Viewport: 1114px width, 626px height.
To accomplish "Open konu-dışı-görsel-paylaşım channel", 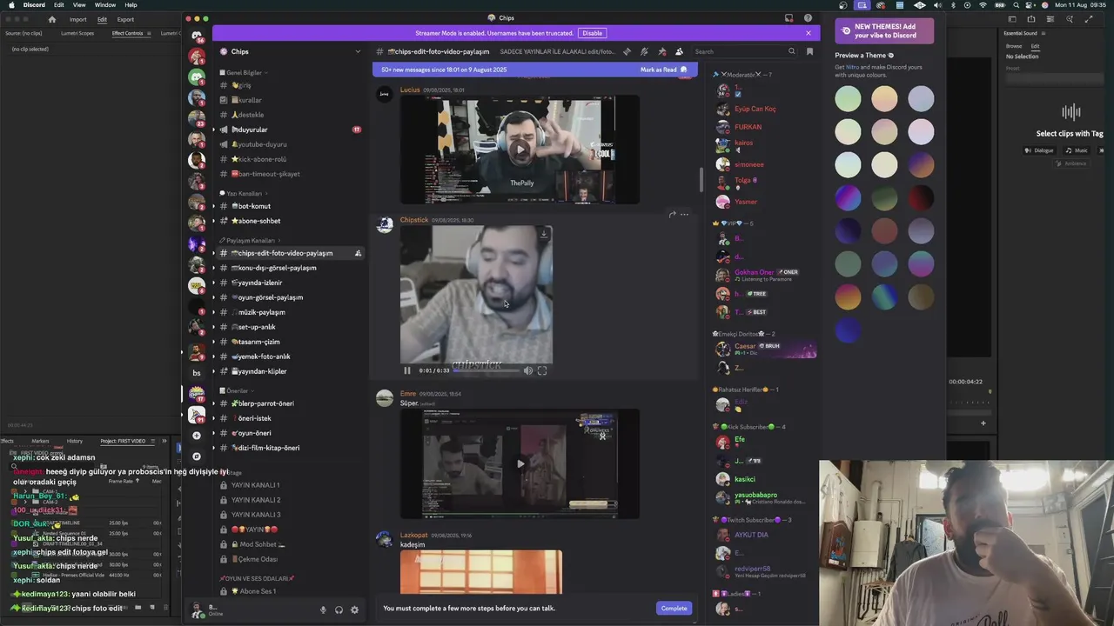I will [277, 268].
